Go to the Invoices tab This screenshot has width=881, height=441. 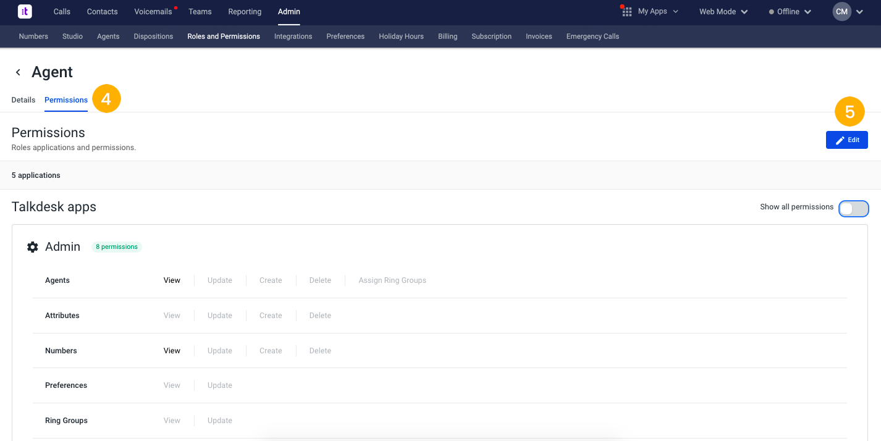point(539,36)
